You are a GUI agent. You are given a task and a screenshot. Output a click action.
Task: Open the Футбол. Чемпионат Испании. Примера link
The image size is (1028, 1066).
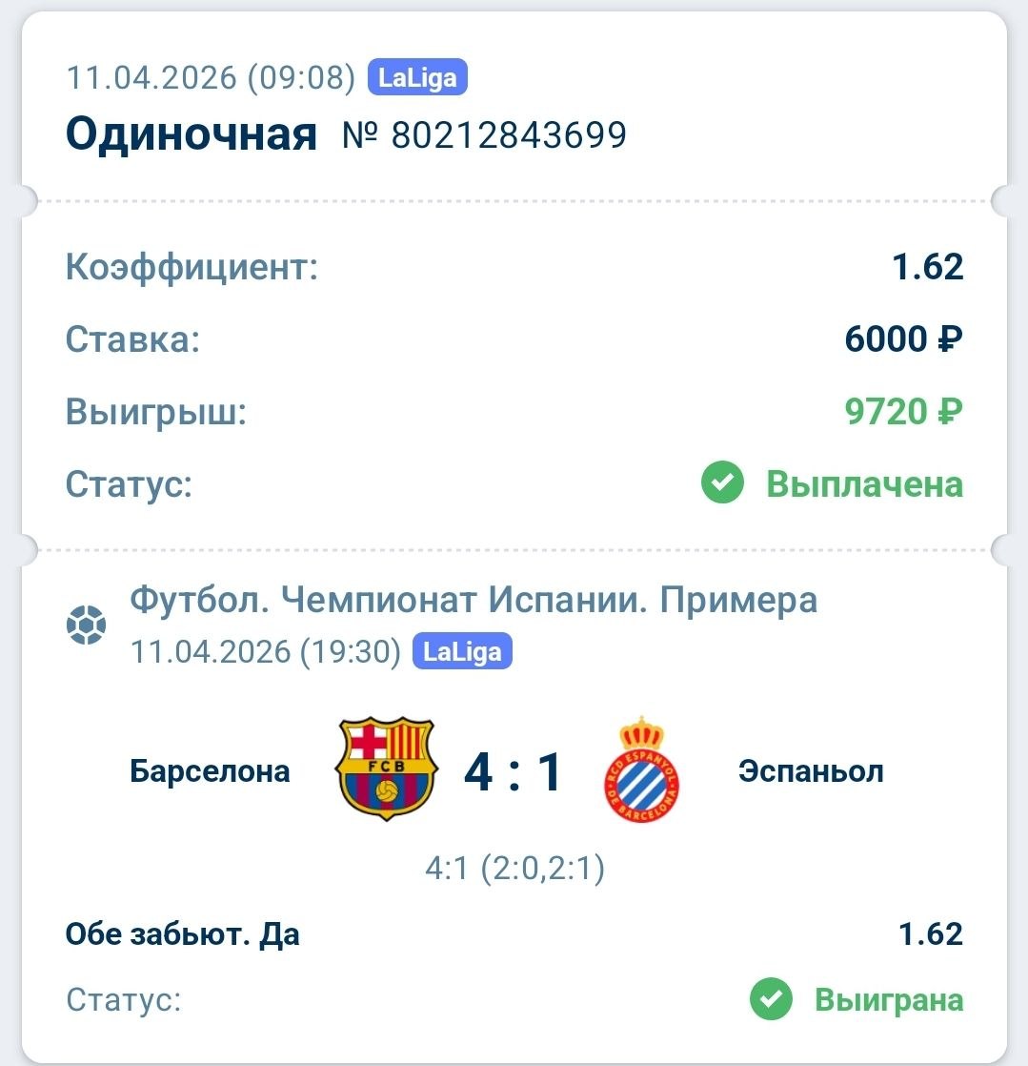474,600
